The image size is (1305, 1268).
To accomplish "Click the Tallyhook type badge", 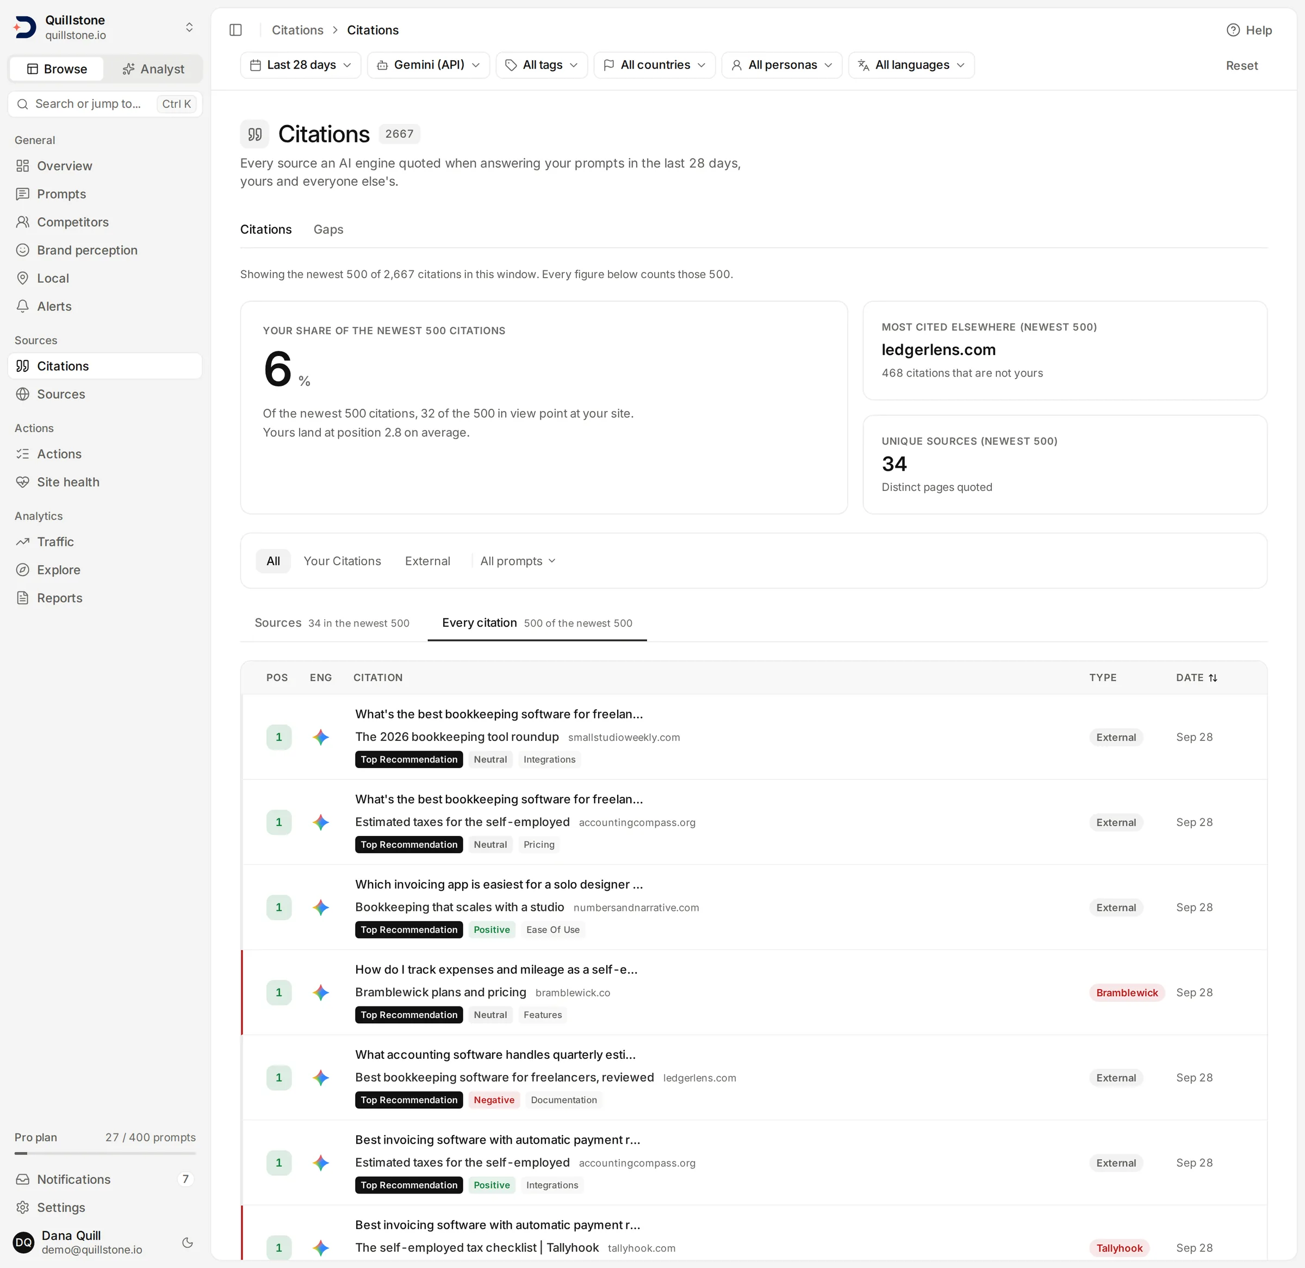I will click(x=1119, y=1248).
